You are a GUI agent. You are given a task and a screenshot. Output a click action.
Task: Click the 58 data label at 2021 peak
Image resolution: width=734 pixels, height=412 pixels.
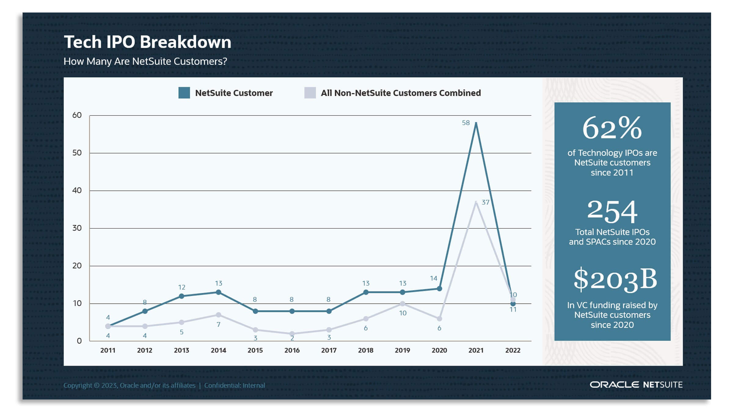[466, 123]
